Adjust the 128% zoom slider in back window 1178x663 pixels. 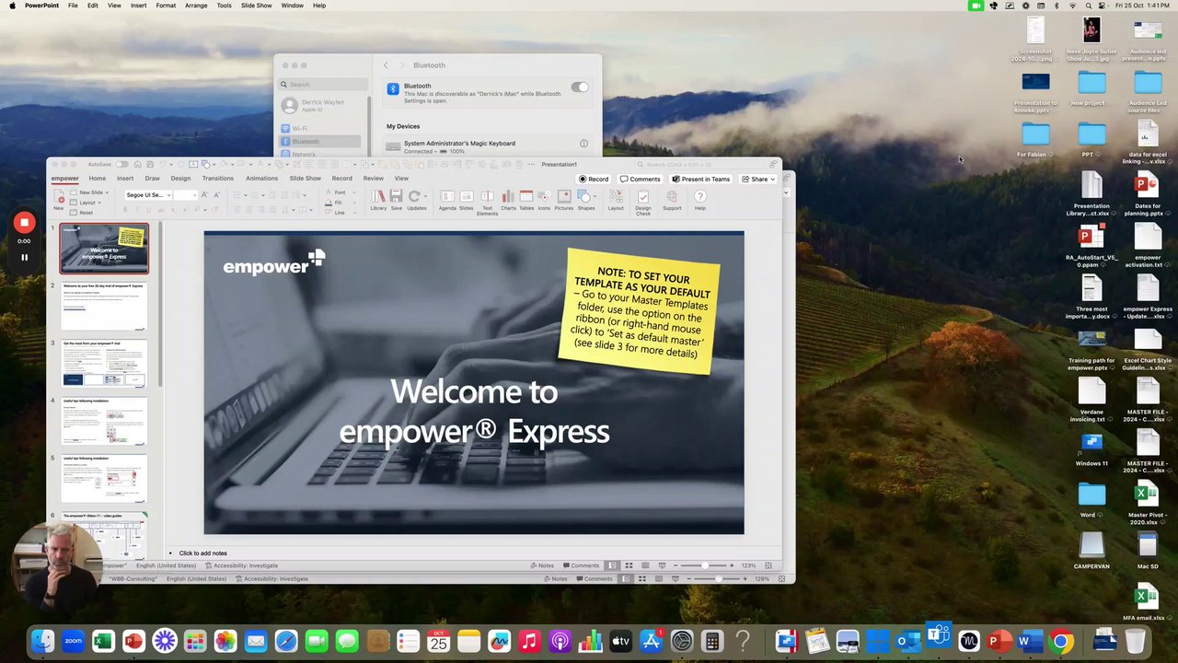718,579
